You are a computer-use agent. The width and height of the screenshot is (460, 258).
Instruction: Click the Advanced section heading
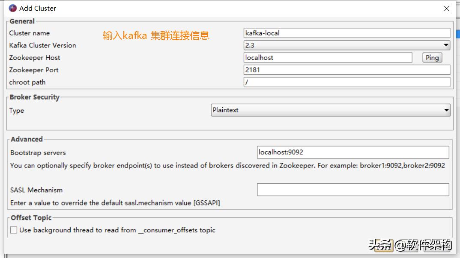(x=27, y=139)
